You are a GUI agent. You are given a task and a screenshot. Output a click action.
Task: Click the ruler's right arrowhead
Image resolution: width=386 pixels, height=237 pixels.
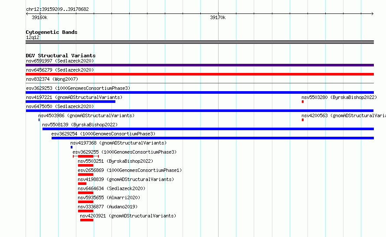click(x=373, y=13)
